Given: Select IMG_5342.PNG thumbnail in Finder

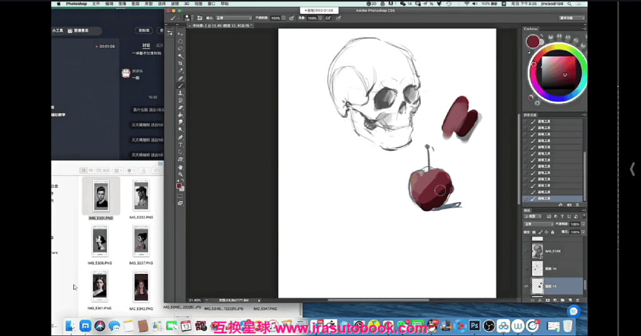Looking at the screenshot, I should click(141, 287).
